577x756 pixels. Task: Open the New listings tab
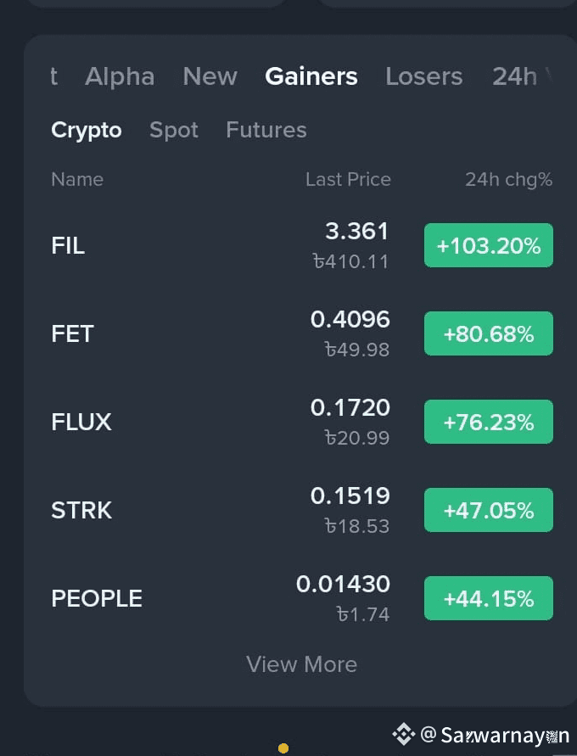tap(210, 76)
